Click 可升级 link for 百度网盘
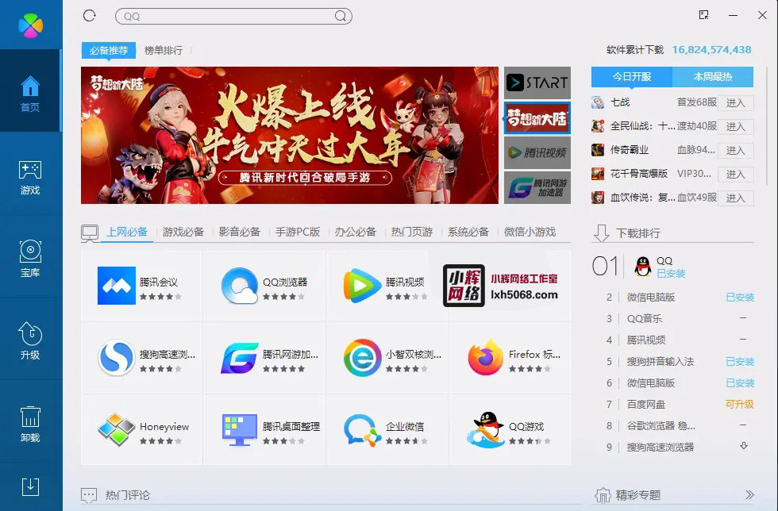 [x=740, y=405]
